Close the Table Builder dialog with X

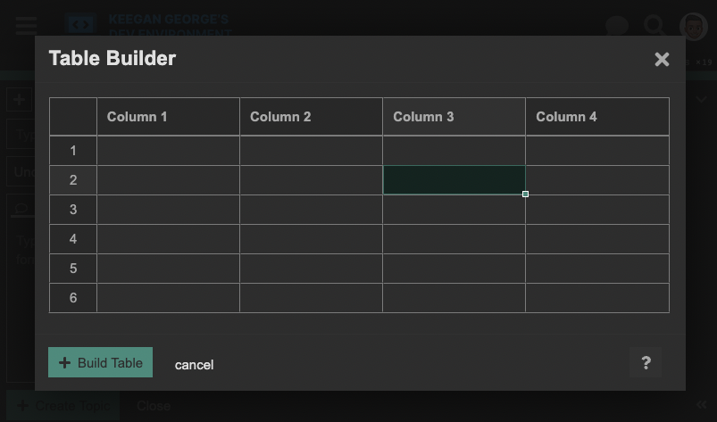[x=662, y=60]
